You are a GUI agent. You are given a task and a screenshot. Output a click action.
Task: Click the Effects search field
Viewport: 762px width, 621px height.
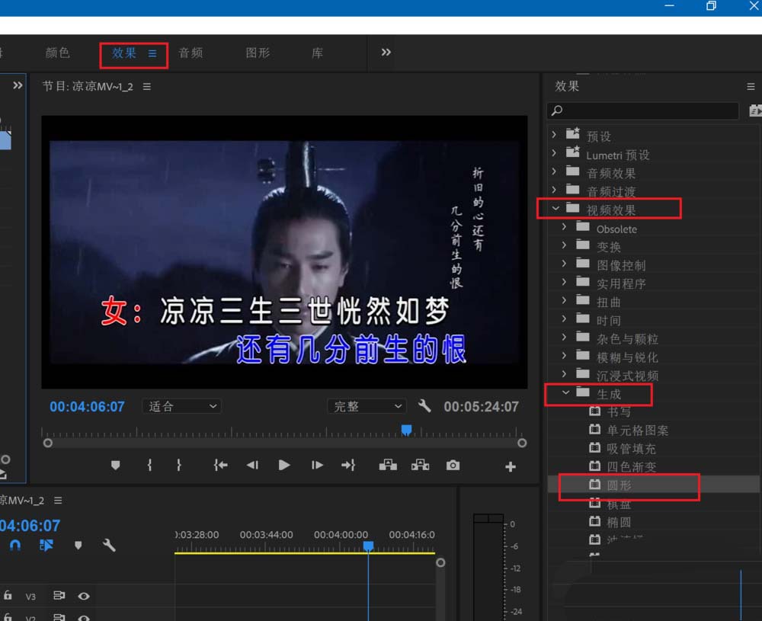click(642, 110)
